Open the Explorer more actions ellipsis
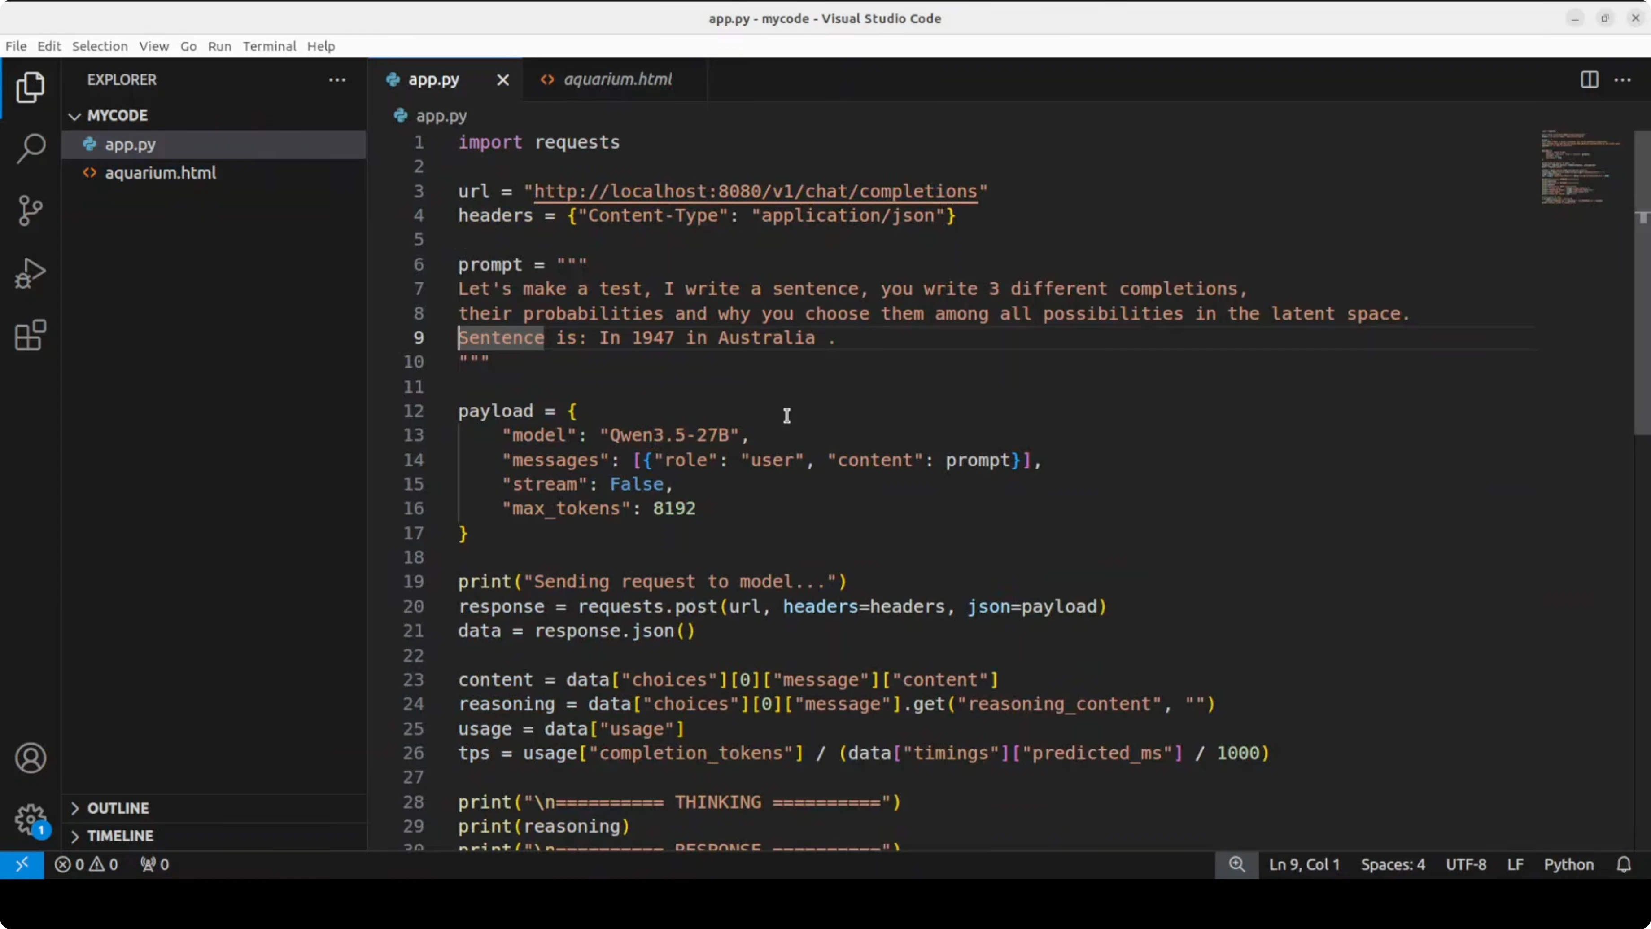 [337, 79]
